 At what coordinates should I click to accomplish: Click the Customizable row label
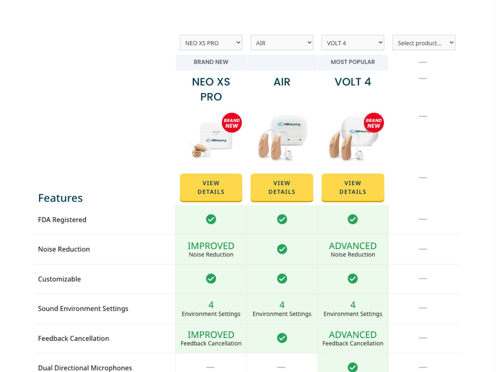pyautogui.click(x=60, y=279)
